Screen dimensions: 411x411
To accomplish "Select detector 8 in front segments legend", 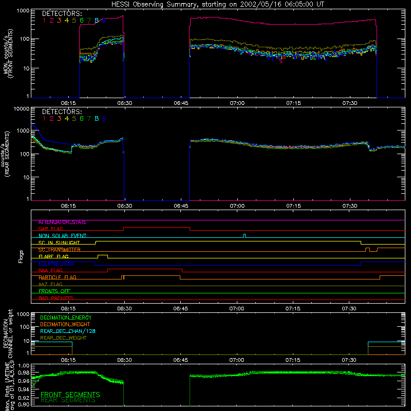I will click(x=97, y=20).
